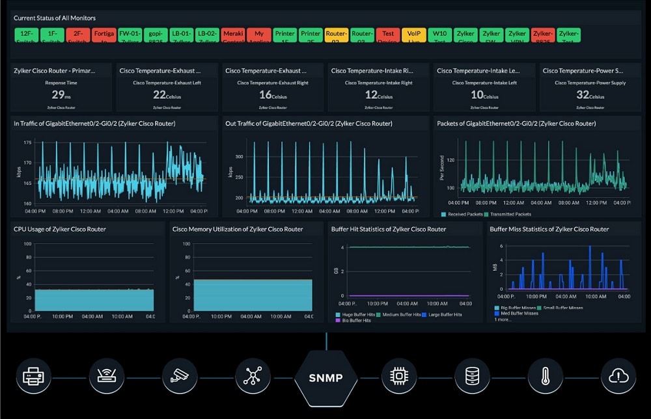Select the Fortiga monitor status tile
This screenshot has height=419, width=651.
click(x=104, y=35)
